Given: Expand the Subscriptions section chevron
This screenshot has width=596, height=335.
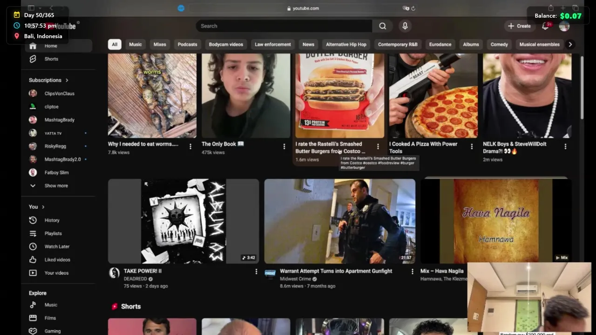Looking at the screenshot, I should [67, 80].
